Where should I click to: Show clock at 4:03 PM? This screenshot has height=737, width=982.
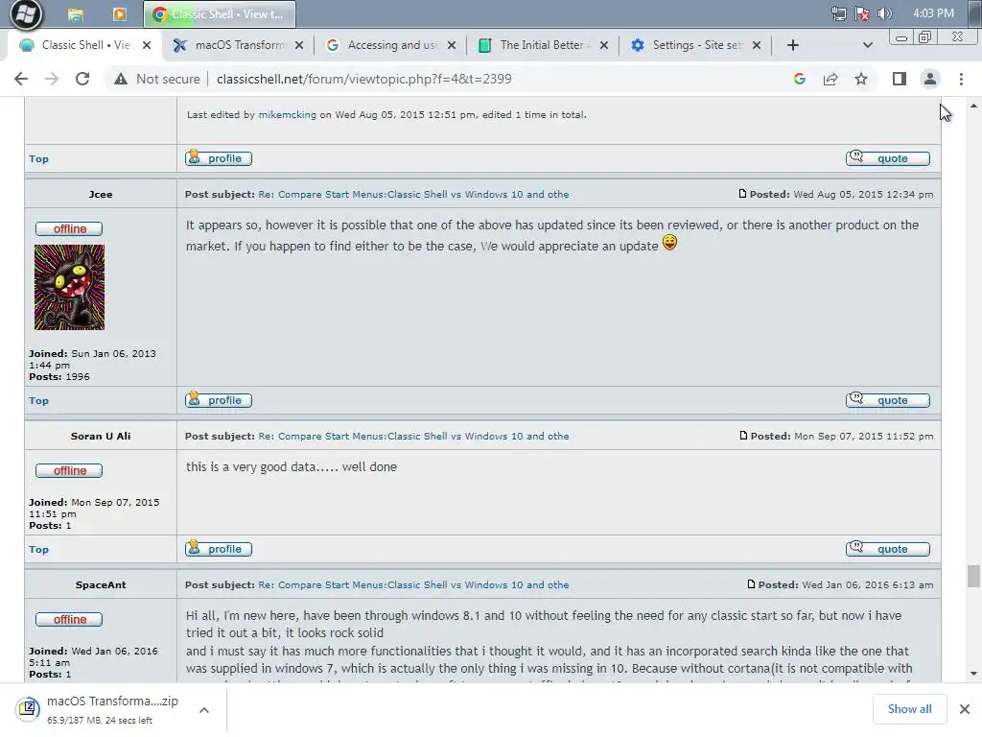pos(933,13)
